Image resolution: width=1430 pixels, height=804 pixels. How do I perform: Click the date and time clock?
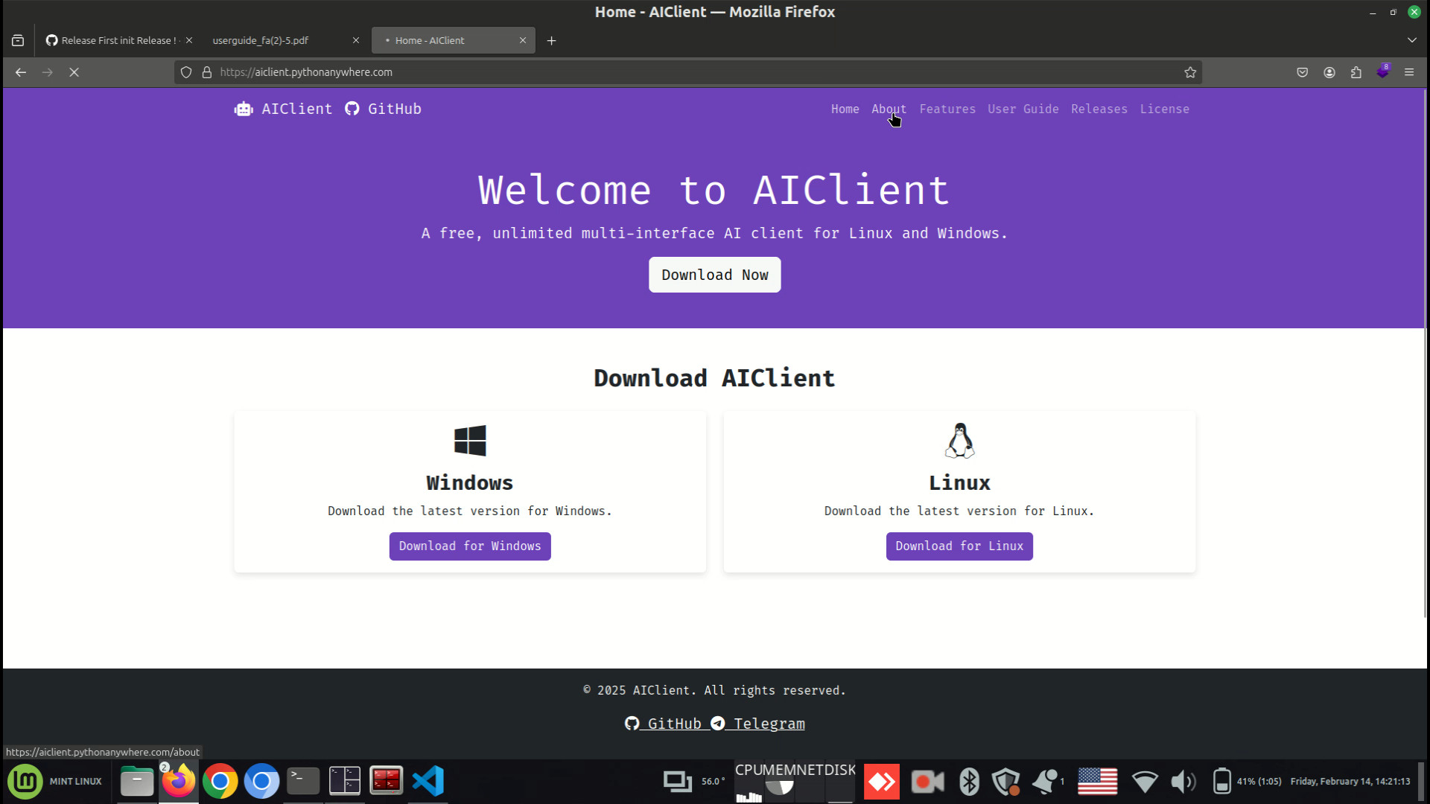click(1350, 782)
